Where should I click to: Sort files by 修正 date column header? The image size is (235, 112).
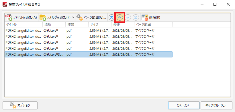point(123,25)
